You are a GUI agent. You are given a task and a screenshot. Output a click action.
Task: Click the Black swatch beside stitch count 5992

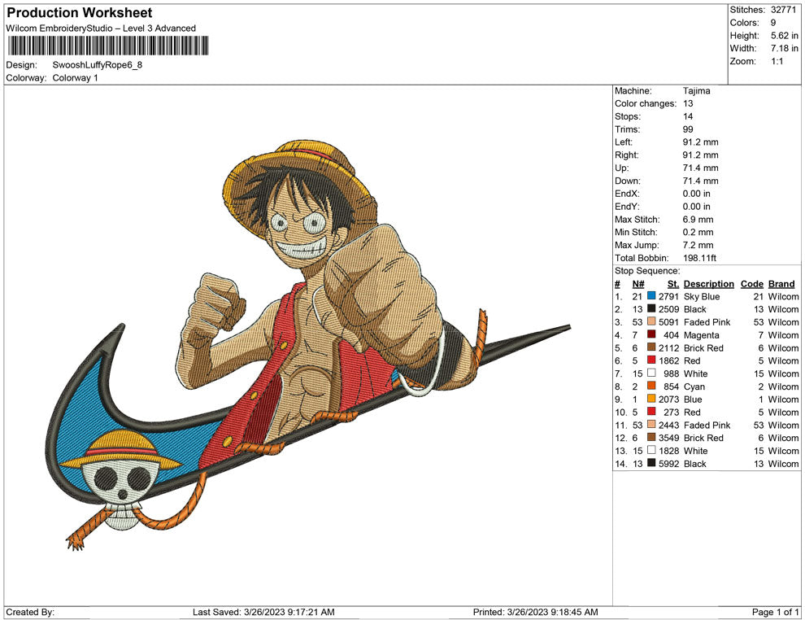pos(651,463)
